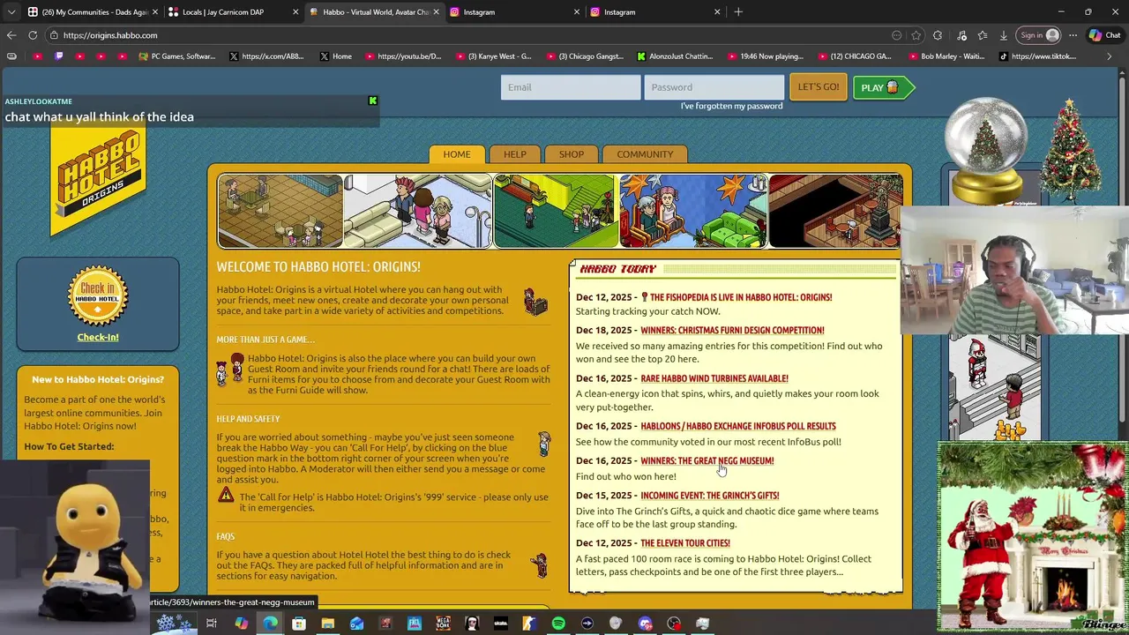Click the green PLAY button
Screen dimensions: 1129x635
pyautogui.click(x=883, y=87)
